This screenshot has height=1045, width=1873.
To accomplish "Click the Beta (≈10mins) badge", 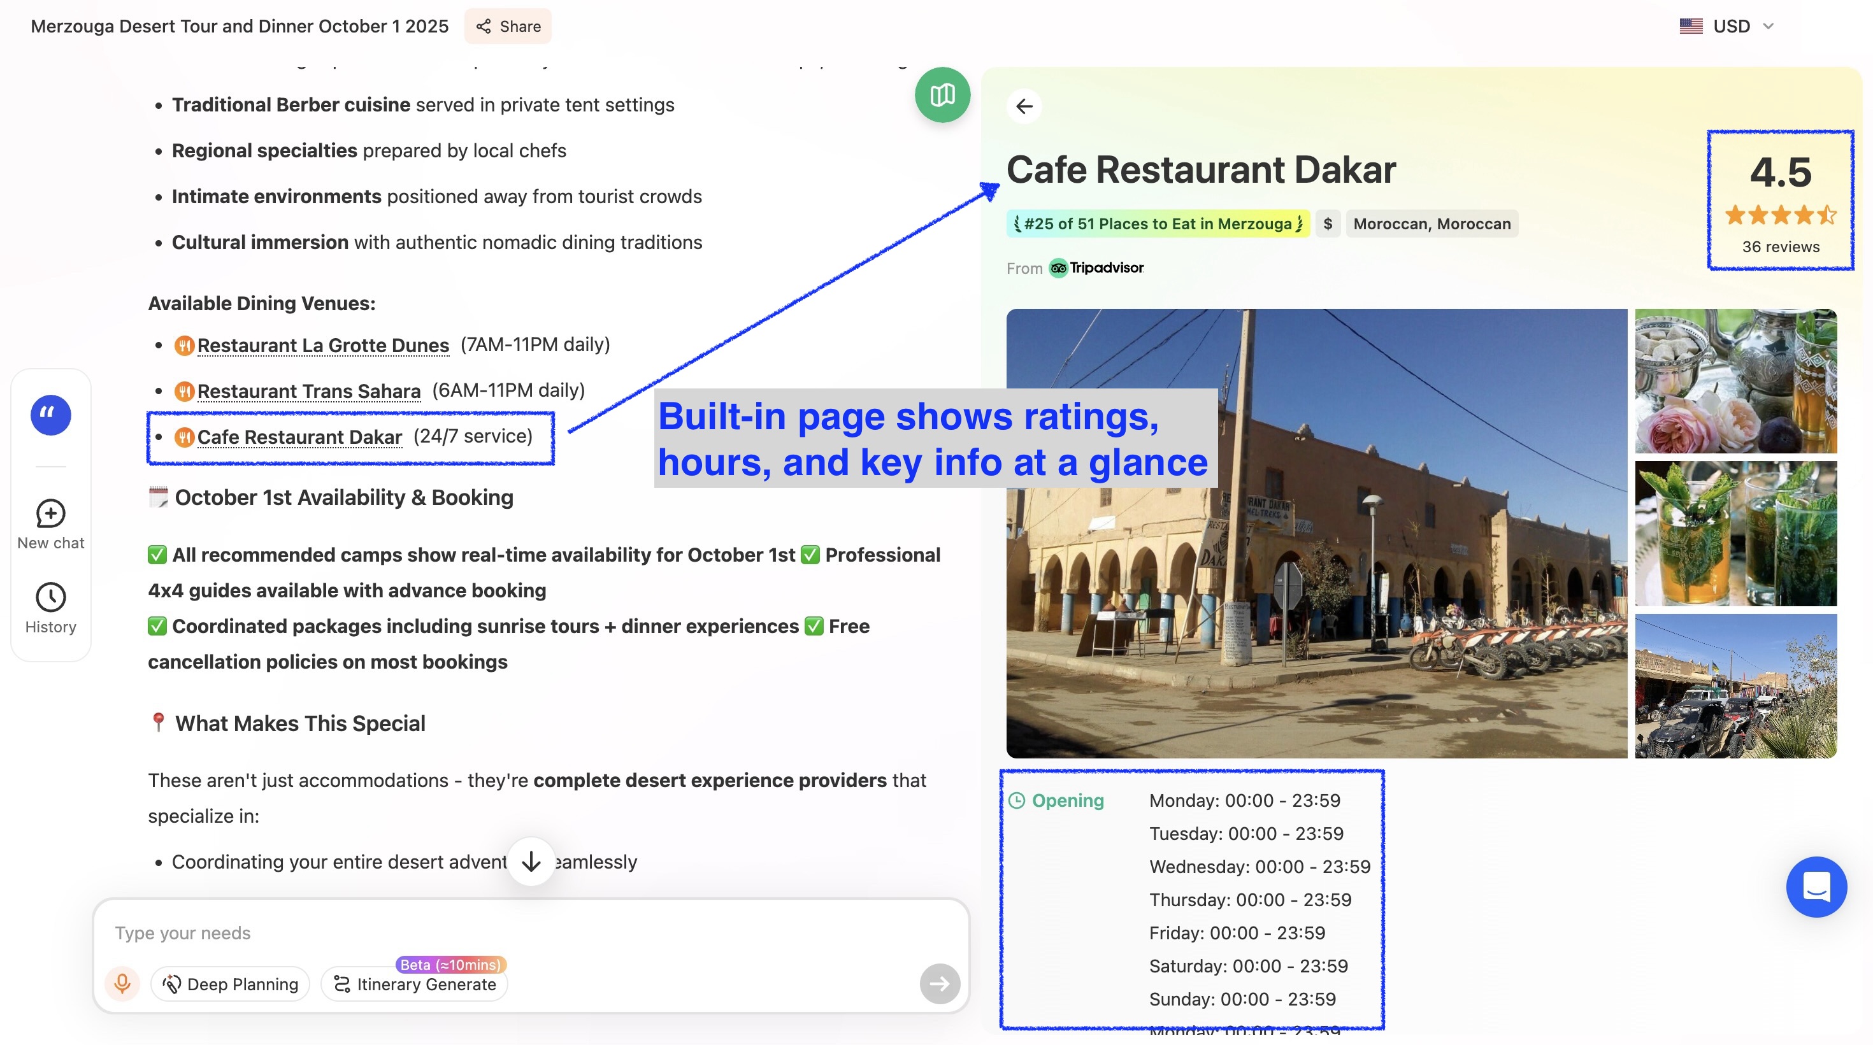I will pos(451,964).
